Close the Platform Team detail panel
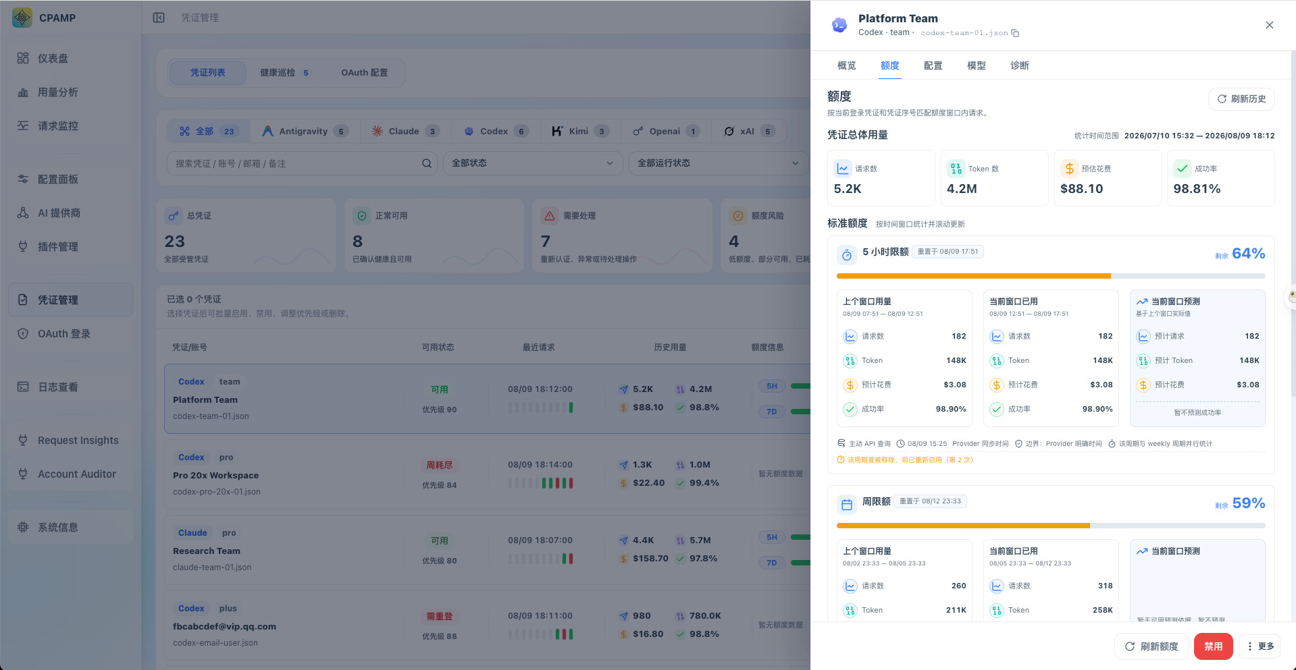1296x670 pixels. pos(1270,25)
